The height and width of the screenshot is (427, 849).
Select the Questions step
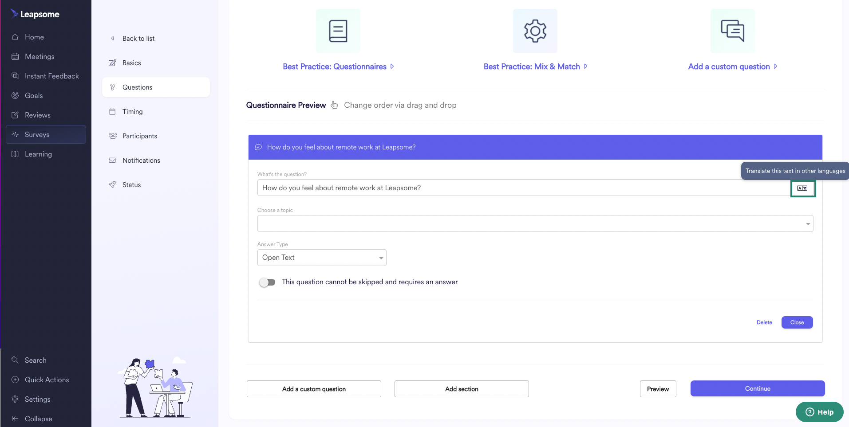(156, 87)
